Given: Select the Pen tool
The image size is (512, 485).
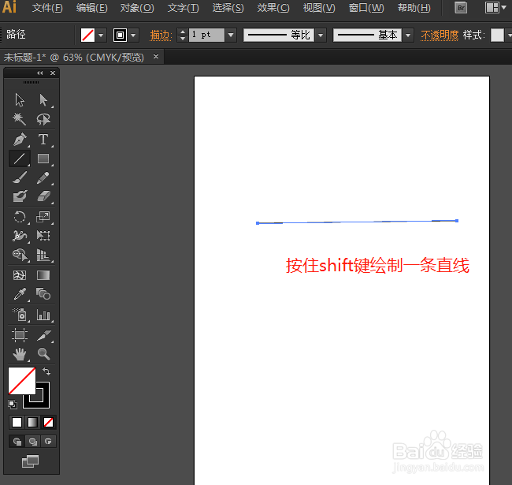Looking at the screenshot, I should point(20,140).
